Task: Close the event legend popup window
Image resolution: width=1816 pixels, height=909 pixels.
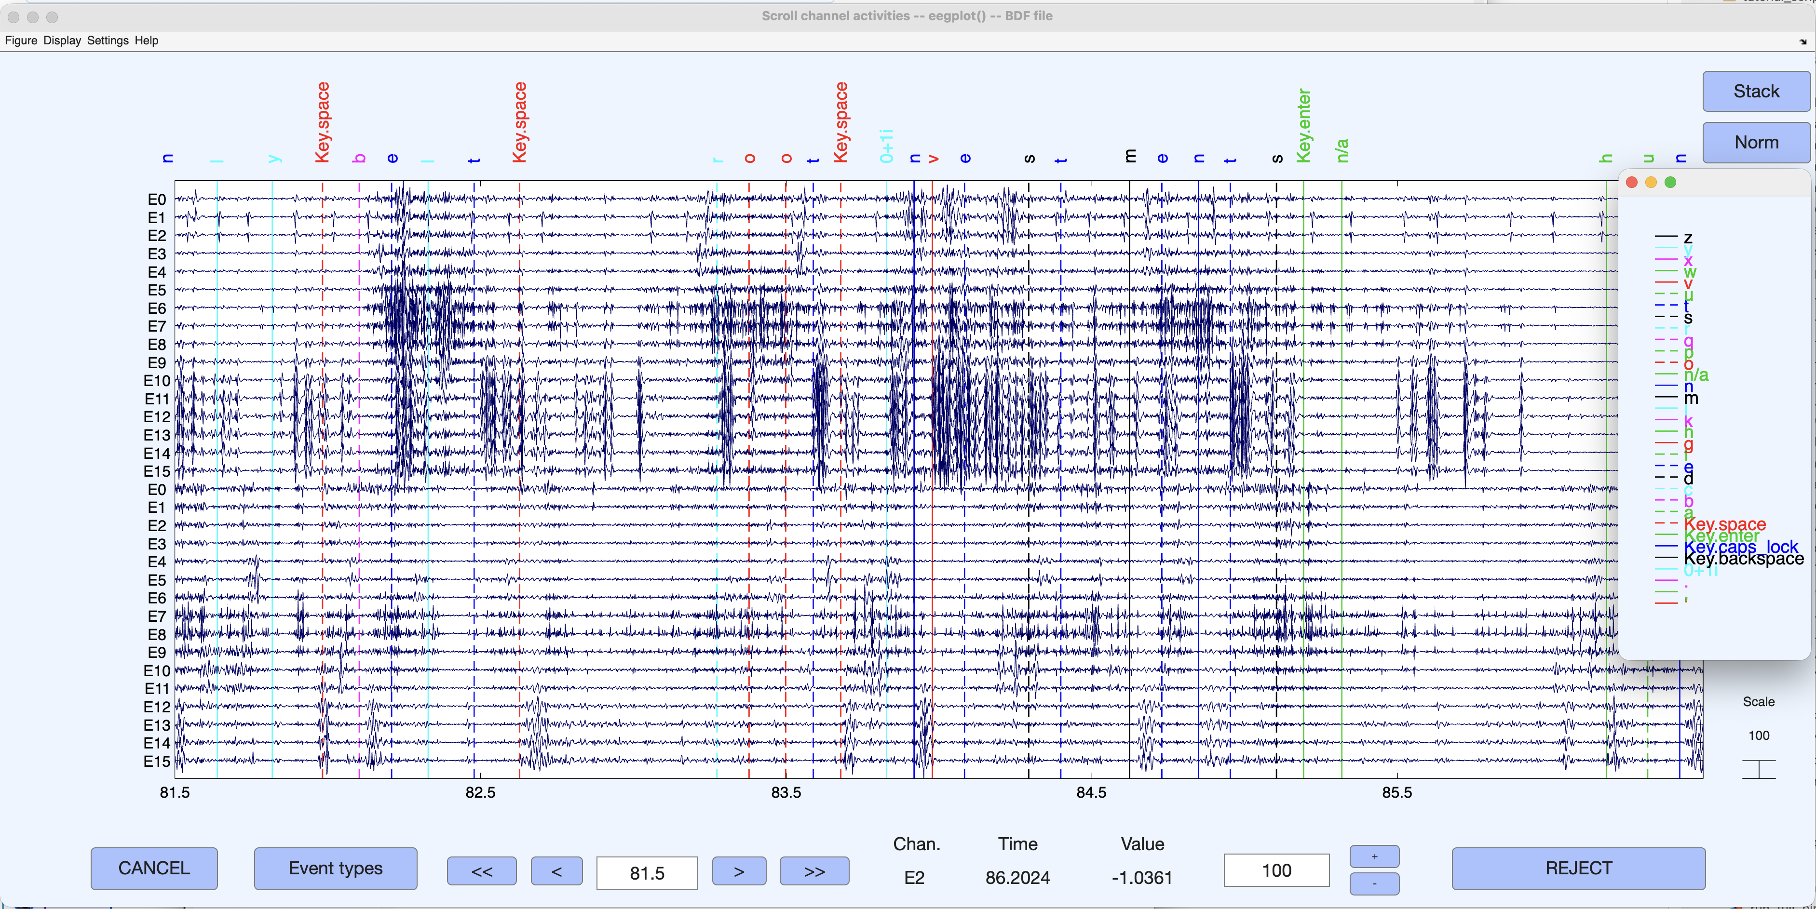Action: [x=1631, y=183]
